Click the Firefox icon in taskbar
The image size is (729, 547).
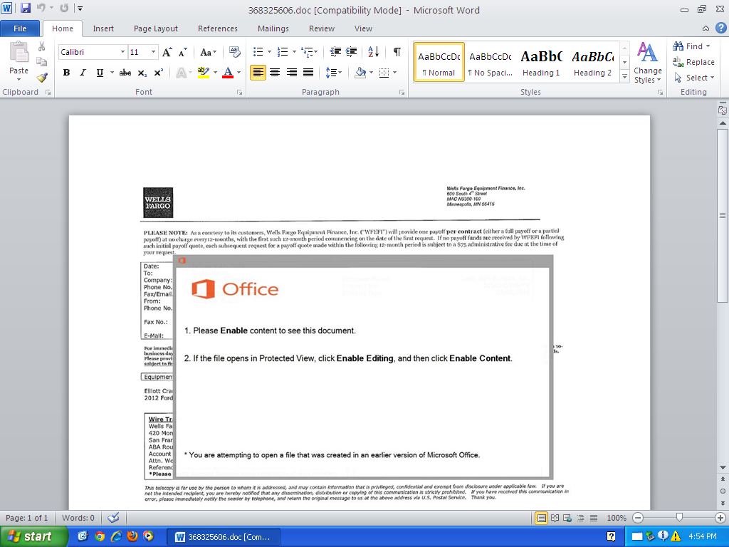coord(132,536)
